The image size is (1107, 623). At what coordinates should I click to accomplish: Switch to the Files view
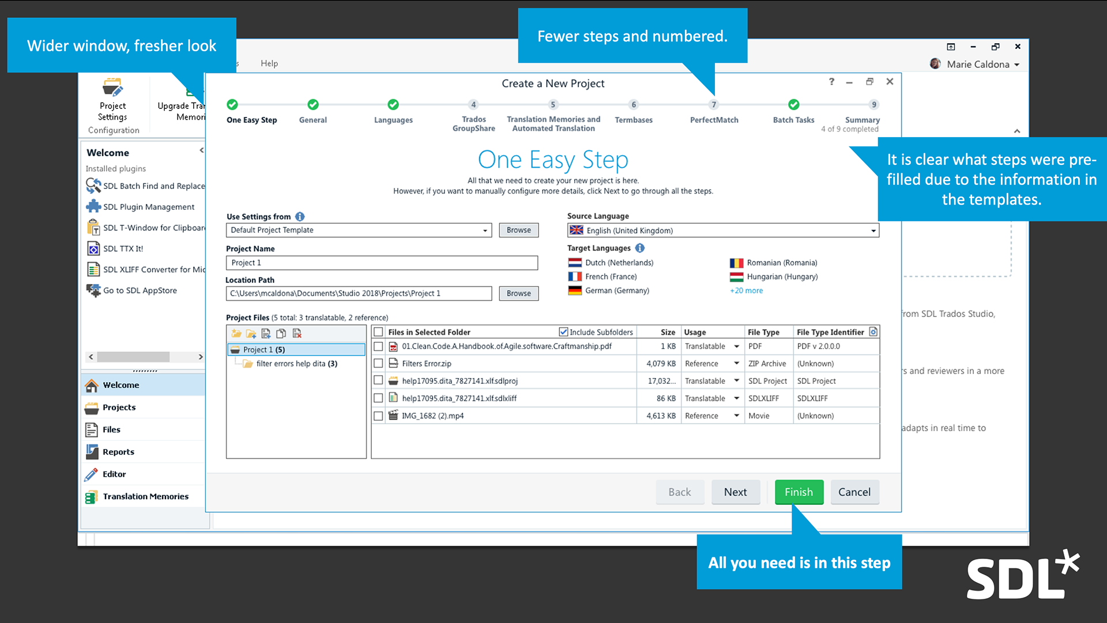143,430
